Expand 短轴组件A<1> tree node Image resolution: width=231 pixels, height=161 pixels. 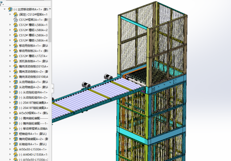click(x=10, y=134)
